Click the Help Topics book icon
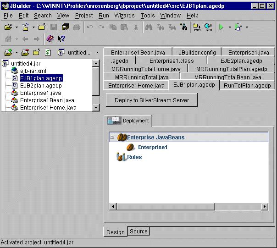This screenshot has width=277, height=248. (x=50, y=39)
